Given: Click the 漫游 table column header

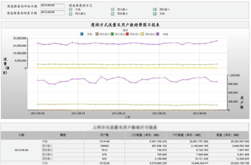Looking at the screenshot, I should [63, 135].
